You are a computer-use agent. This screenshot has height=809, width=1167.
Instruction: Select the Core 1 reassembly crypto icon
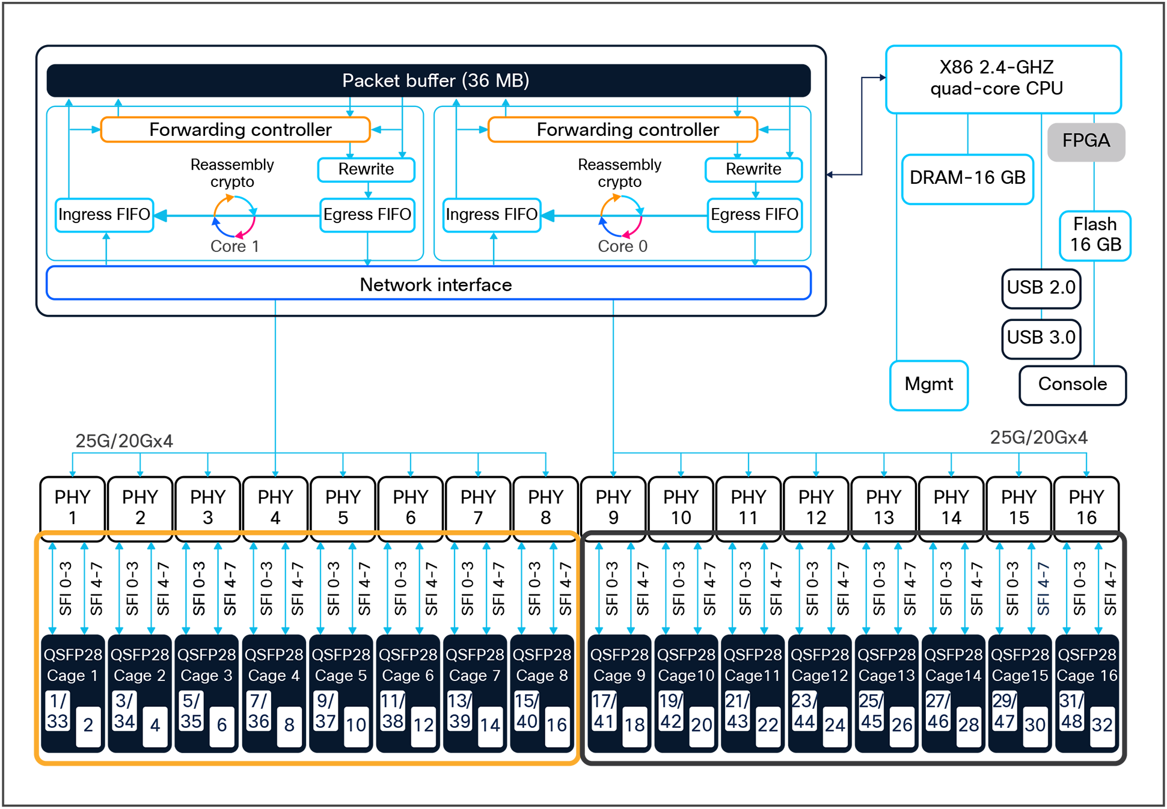click(234, 216)
